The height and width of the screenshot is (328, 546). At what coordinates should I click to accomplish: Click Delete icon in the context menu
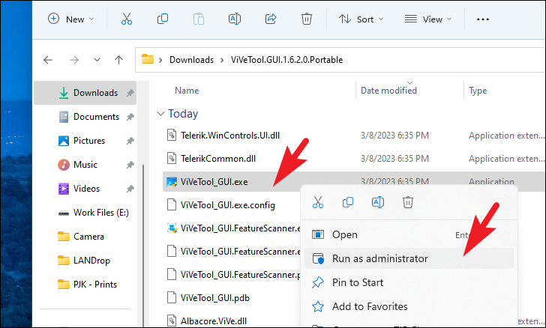coord(408,202)
